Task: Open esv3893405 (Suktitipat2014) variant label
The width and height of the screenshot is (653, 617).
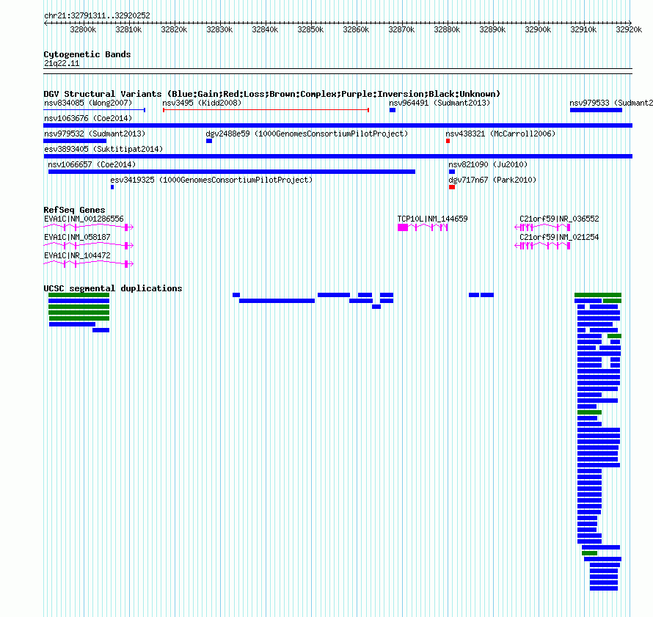Action: pyautogui.click(x=103, y=149)
